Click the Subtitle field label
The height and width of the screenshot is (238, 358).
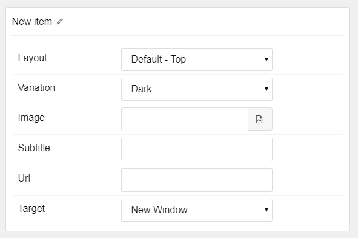point(34,148)
